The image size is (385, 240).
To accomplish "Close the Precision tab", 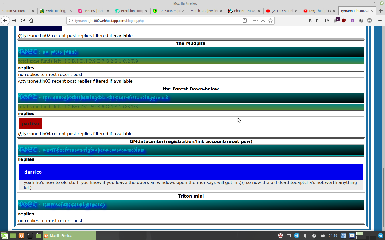I will (x=146, y=11).
